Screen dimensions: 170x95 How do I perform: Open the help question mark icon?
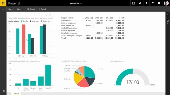coord(153,3)
